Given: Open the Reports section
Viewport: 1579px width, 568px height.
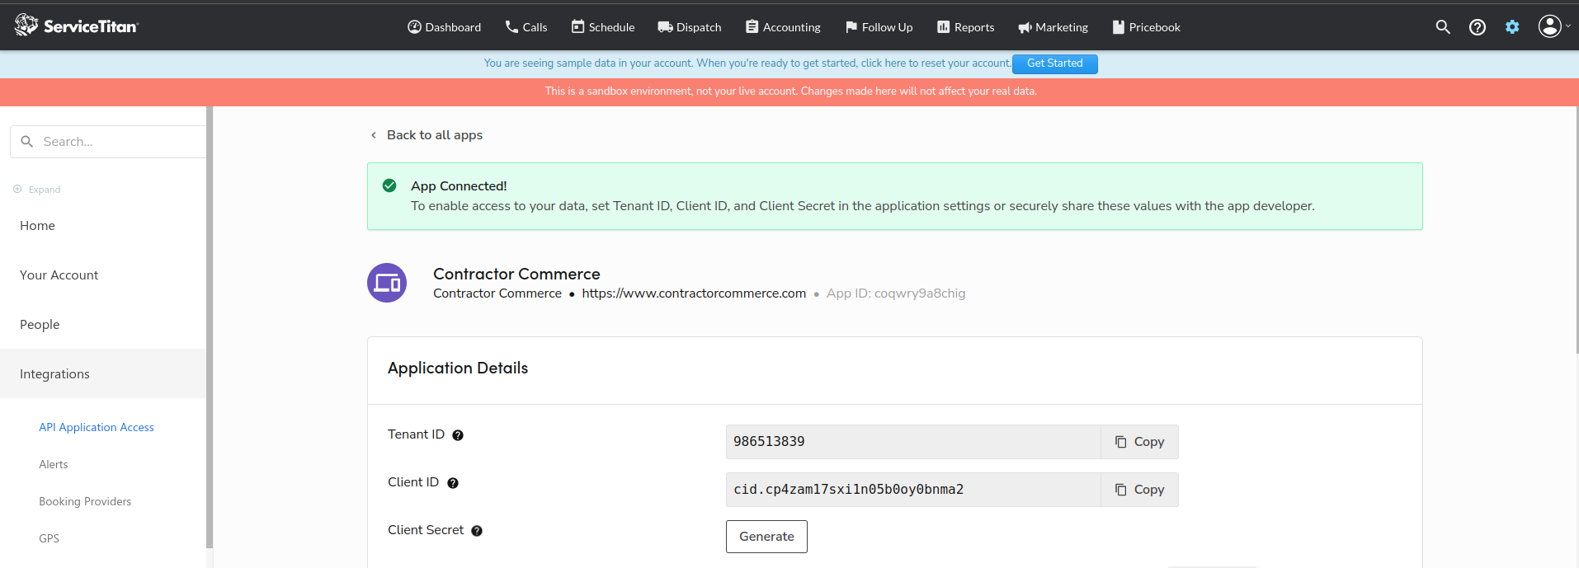Looking at the screenshot, I should (965, 27).
